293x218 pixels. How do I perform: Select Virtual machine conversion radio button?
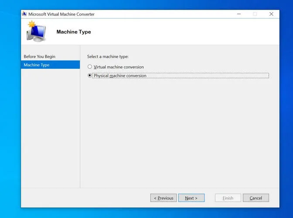point(90,67)
